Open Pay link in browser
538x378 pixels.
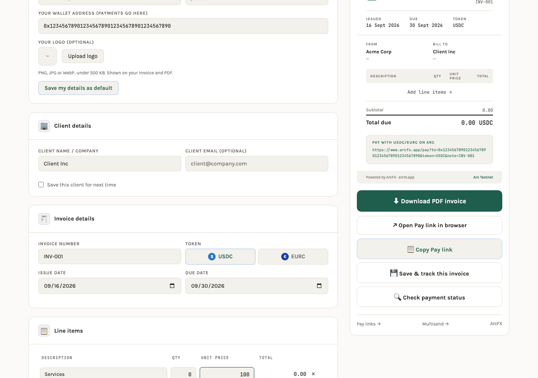coord(430,225)
